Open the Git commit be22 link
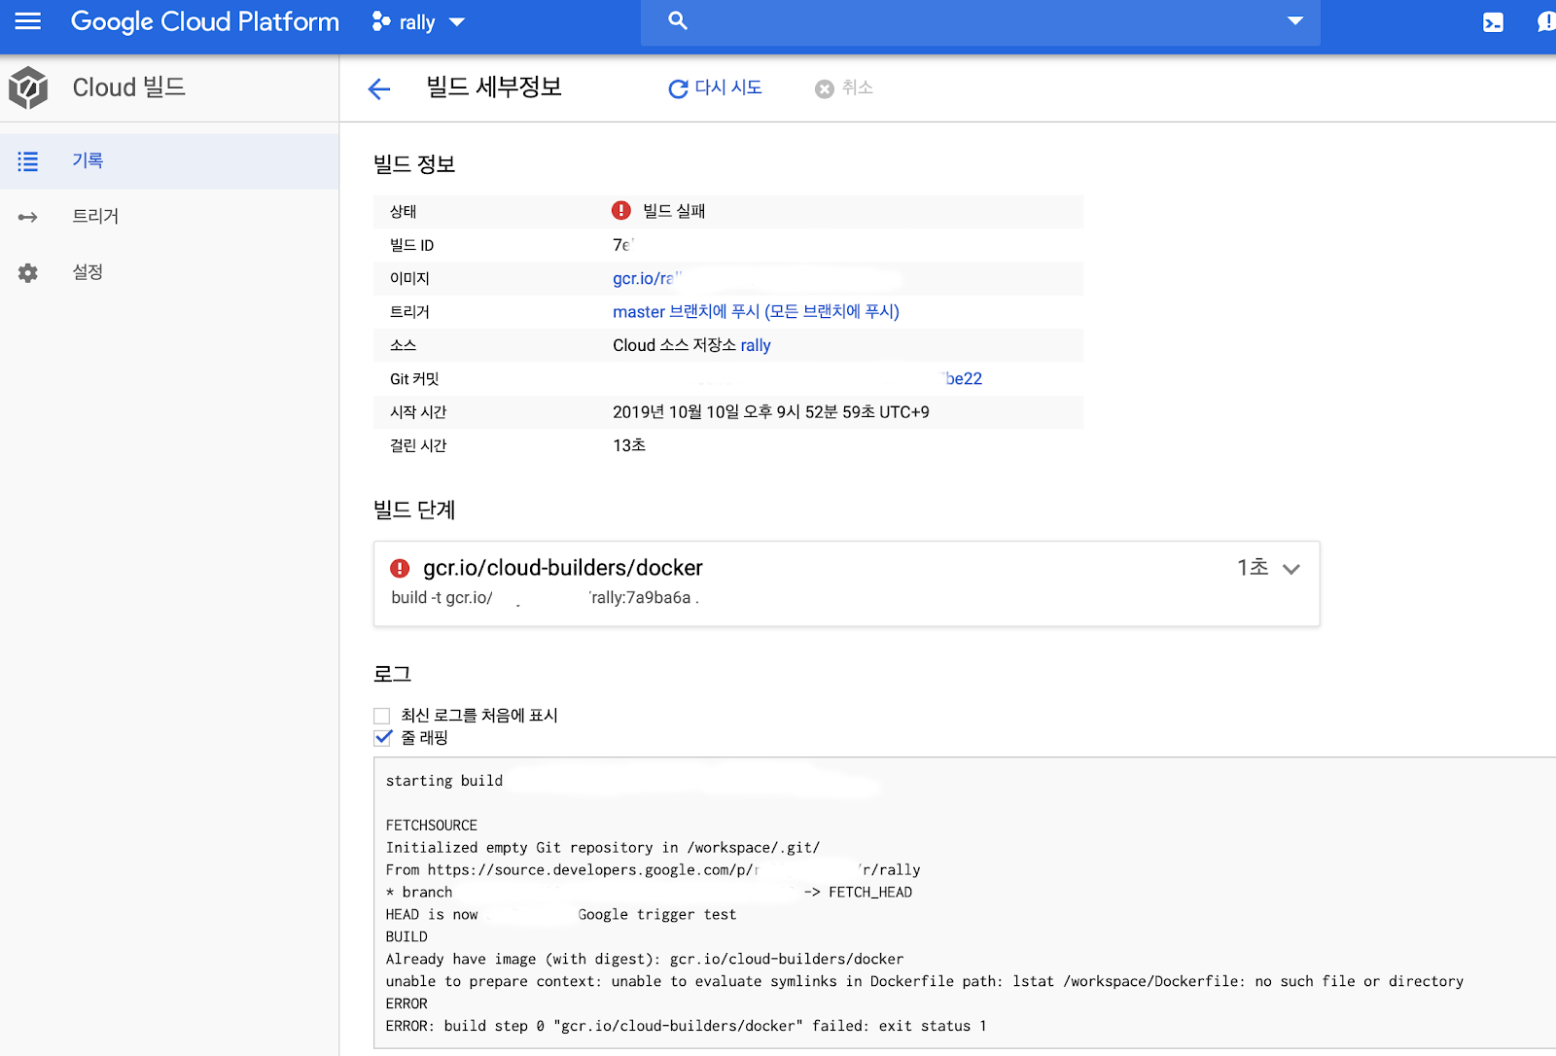Screen dimensions: 1556x1056 (963, 378)
